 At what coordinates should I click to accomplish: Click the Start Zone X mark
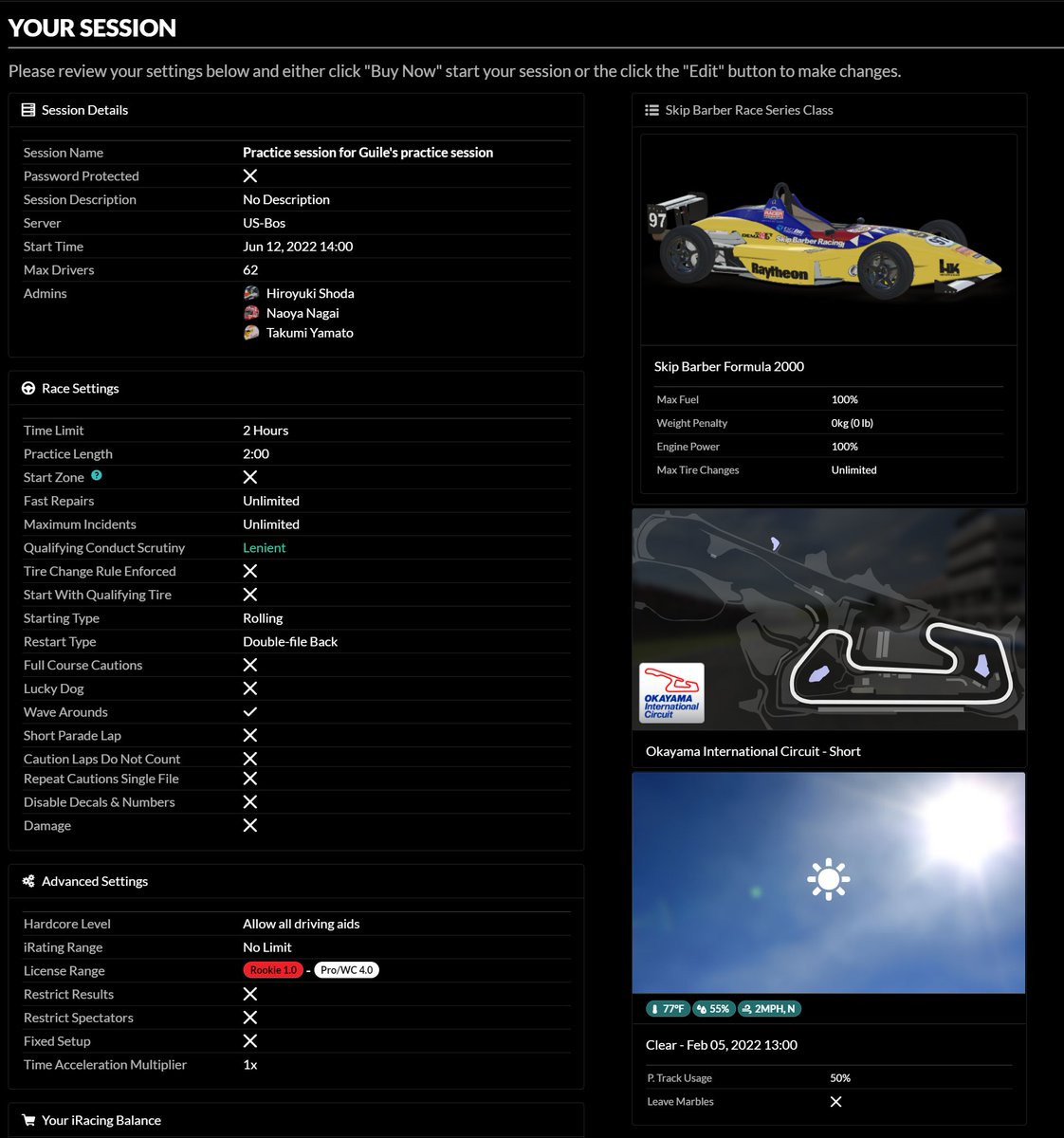(x=250, y=477)
